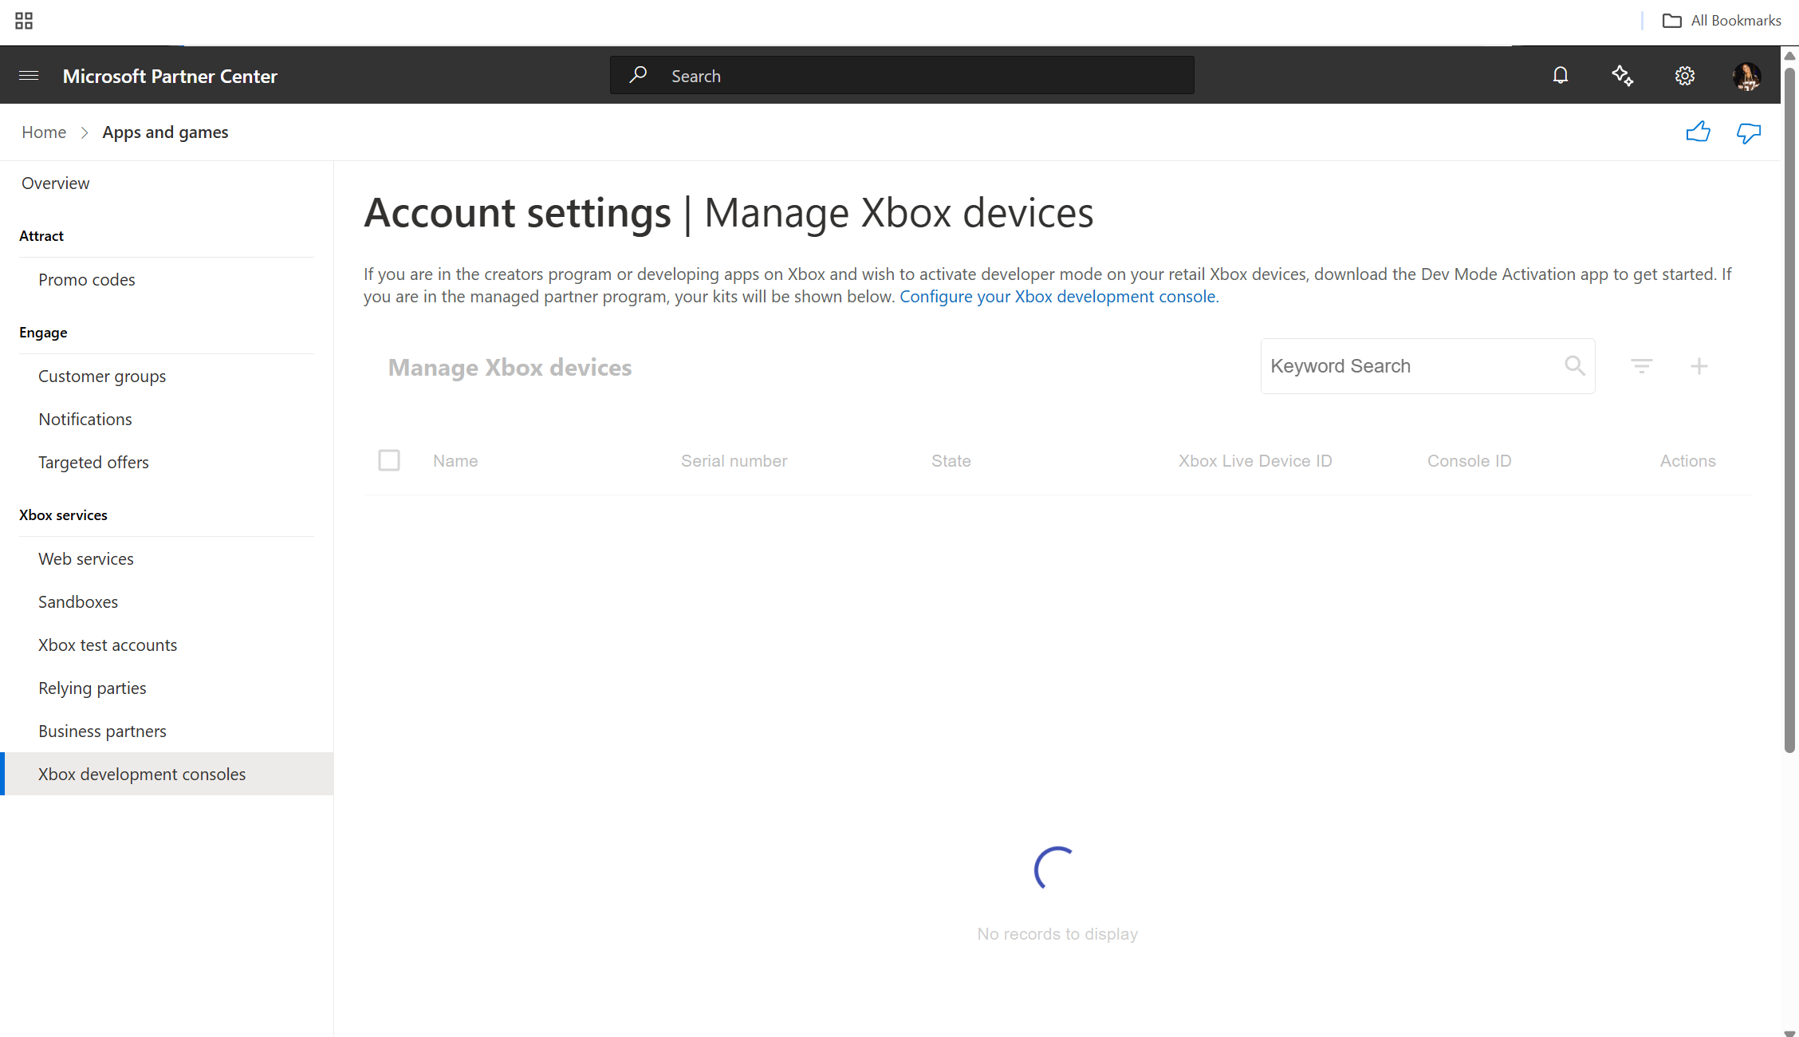This screenshot has width=1799, height=1037.
Task: Open the settings gear
Action: (x=1684, y=76)
